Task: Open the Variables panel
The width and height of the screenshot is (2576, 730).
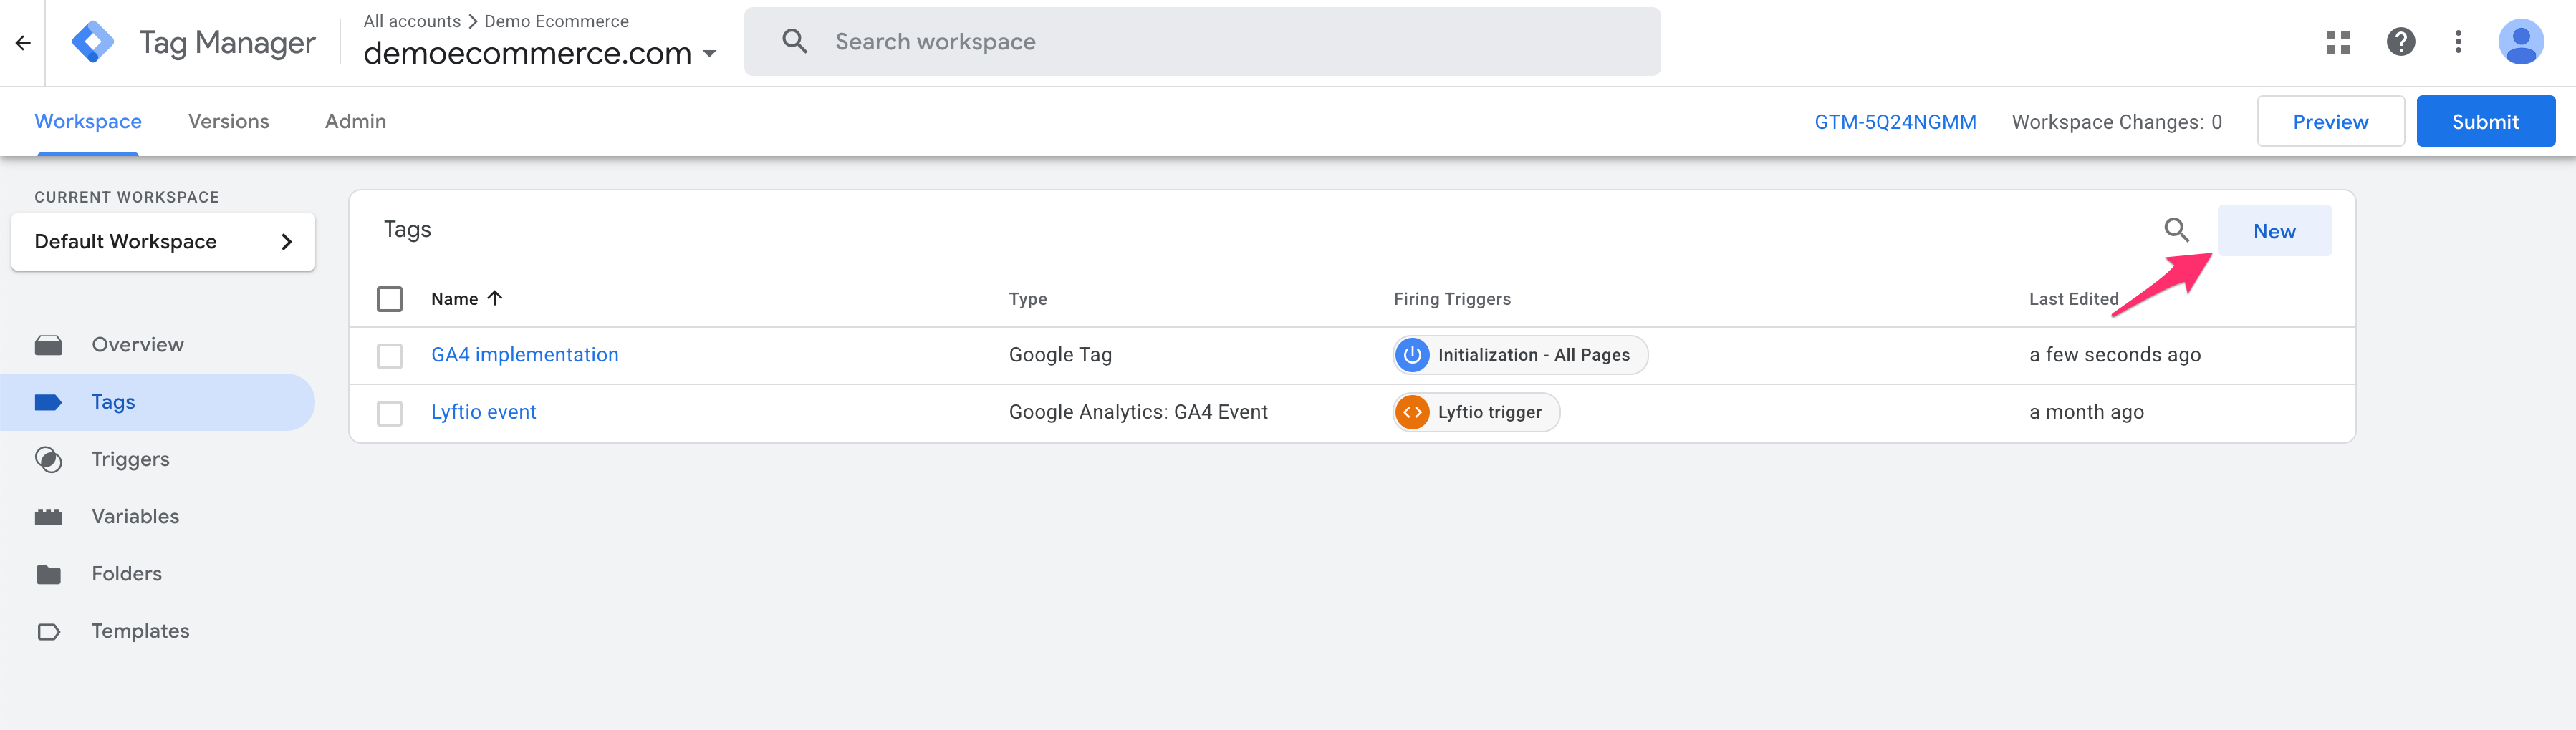Action: click(x=135, y=515)
